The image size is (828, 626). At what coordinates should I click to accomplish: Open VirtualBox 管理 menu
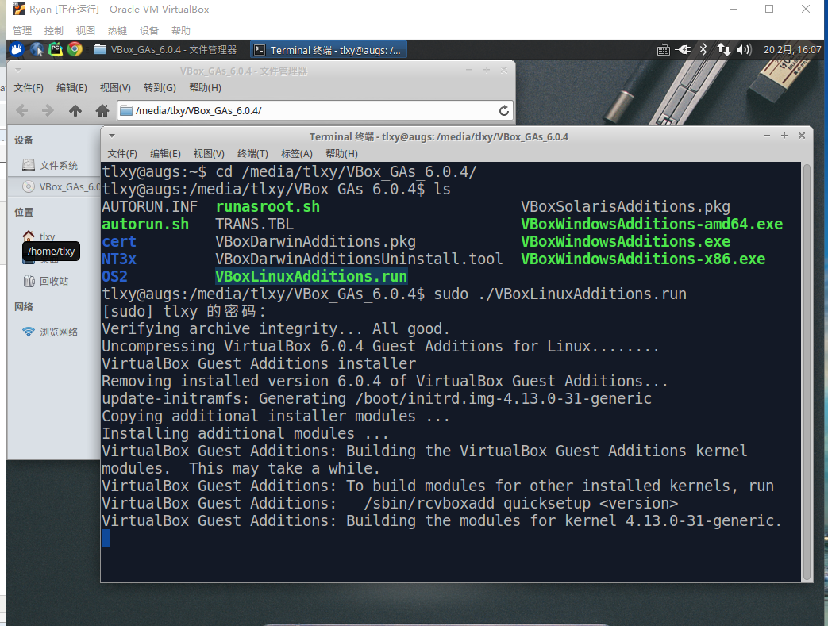point(22,31)
